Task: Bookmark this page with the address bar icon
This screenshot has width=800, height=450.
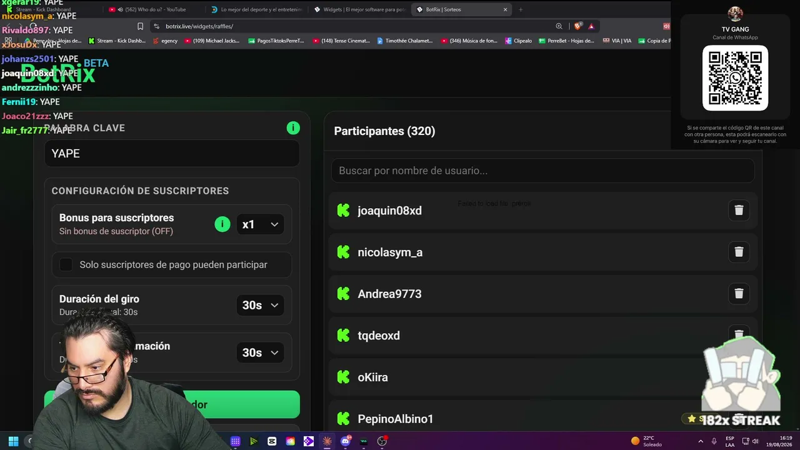Action: point(140,26)
